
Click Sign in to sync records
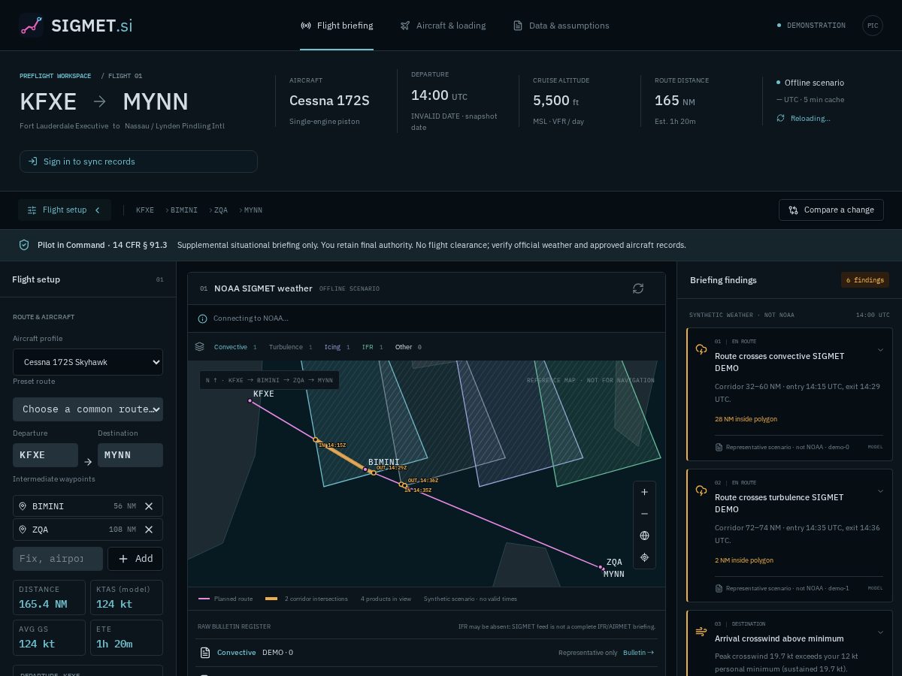pyautogui.click(x=138, y=161)
